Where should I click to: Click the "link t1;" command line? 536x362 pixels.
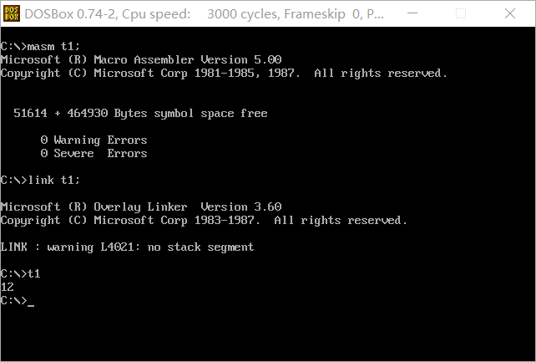click(40, 180)
